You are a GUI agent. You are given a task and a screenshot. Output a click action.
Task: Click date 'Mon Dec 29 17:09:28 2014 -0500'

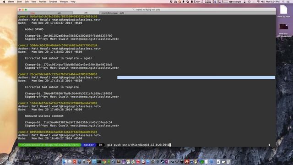pyautogui.click(x=57, y=110)
